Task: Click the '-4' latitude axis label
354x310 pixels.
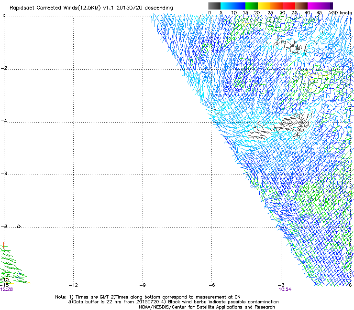Action: [x=4, y=121]
